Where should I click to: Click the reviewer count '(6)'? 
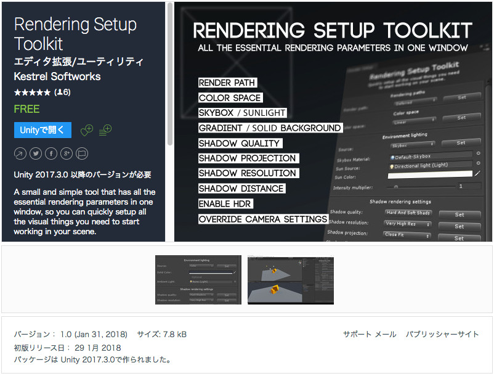(x=62, y=92)
